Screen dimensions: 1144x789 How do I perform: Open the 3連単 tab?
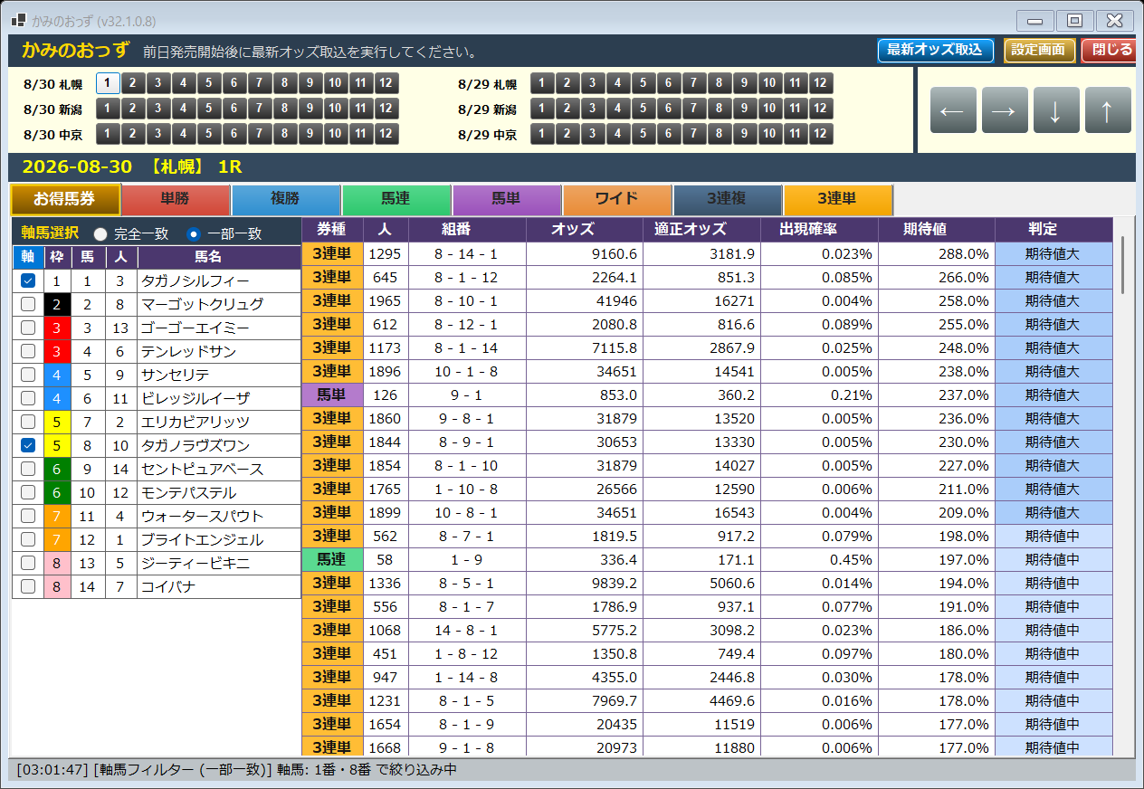(x=838, y=199)
